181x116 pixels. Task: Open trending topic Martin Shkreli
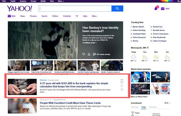point(138,27)
